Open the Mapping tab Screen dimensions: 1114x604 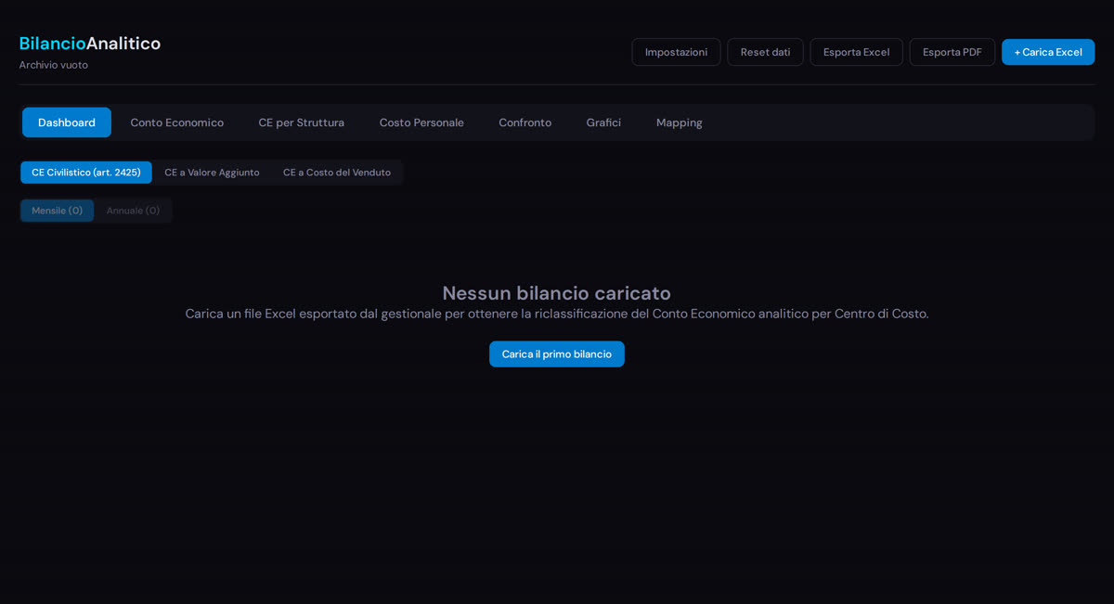click(679, 122)
